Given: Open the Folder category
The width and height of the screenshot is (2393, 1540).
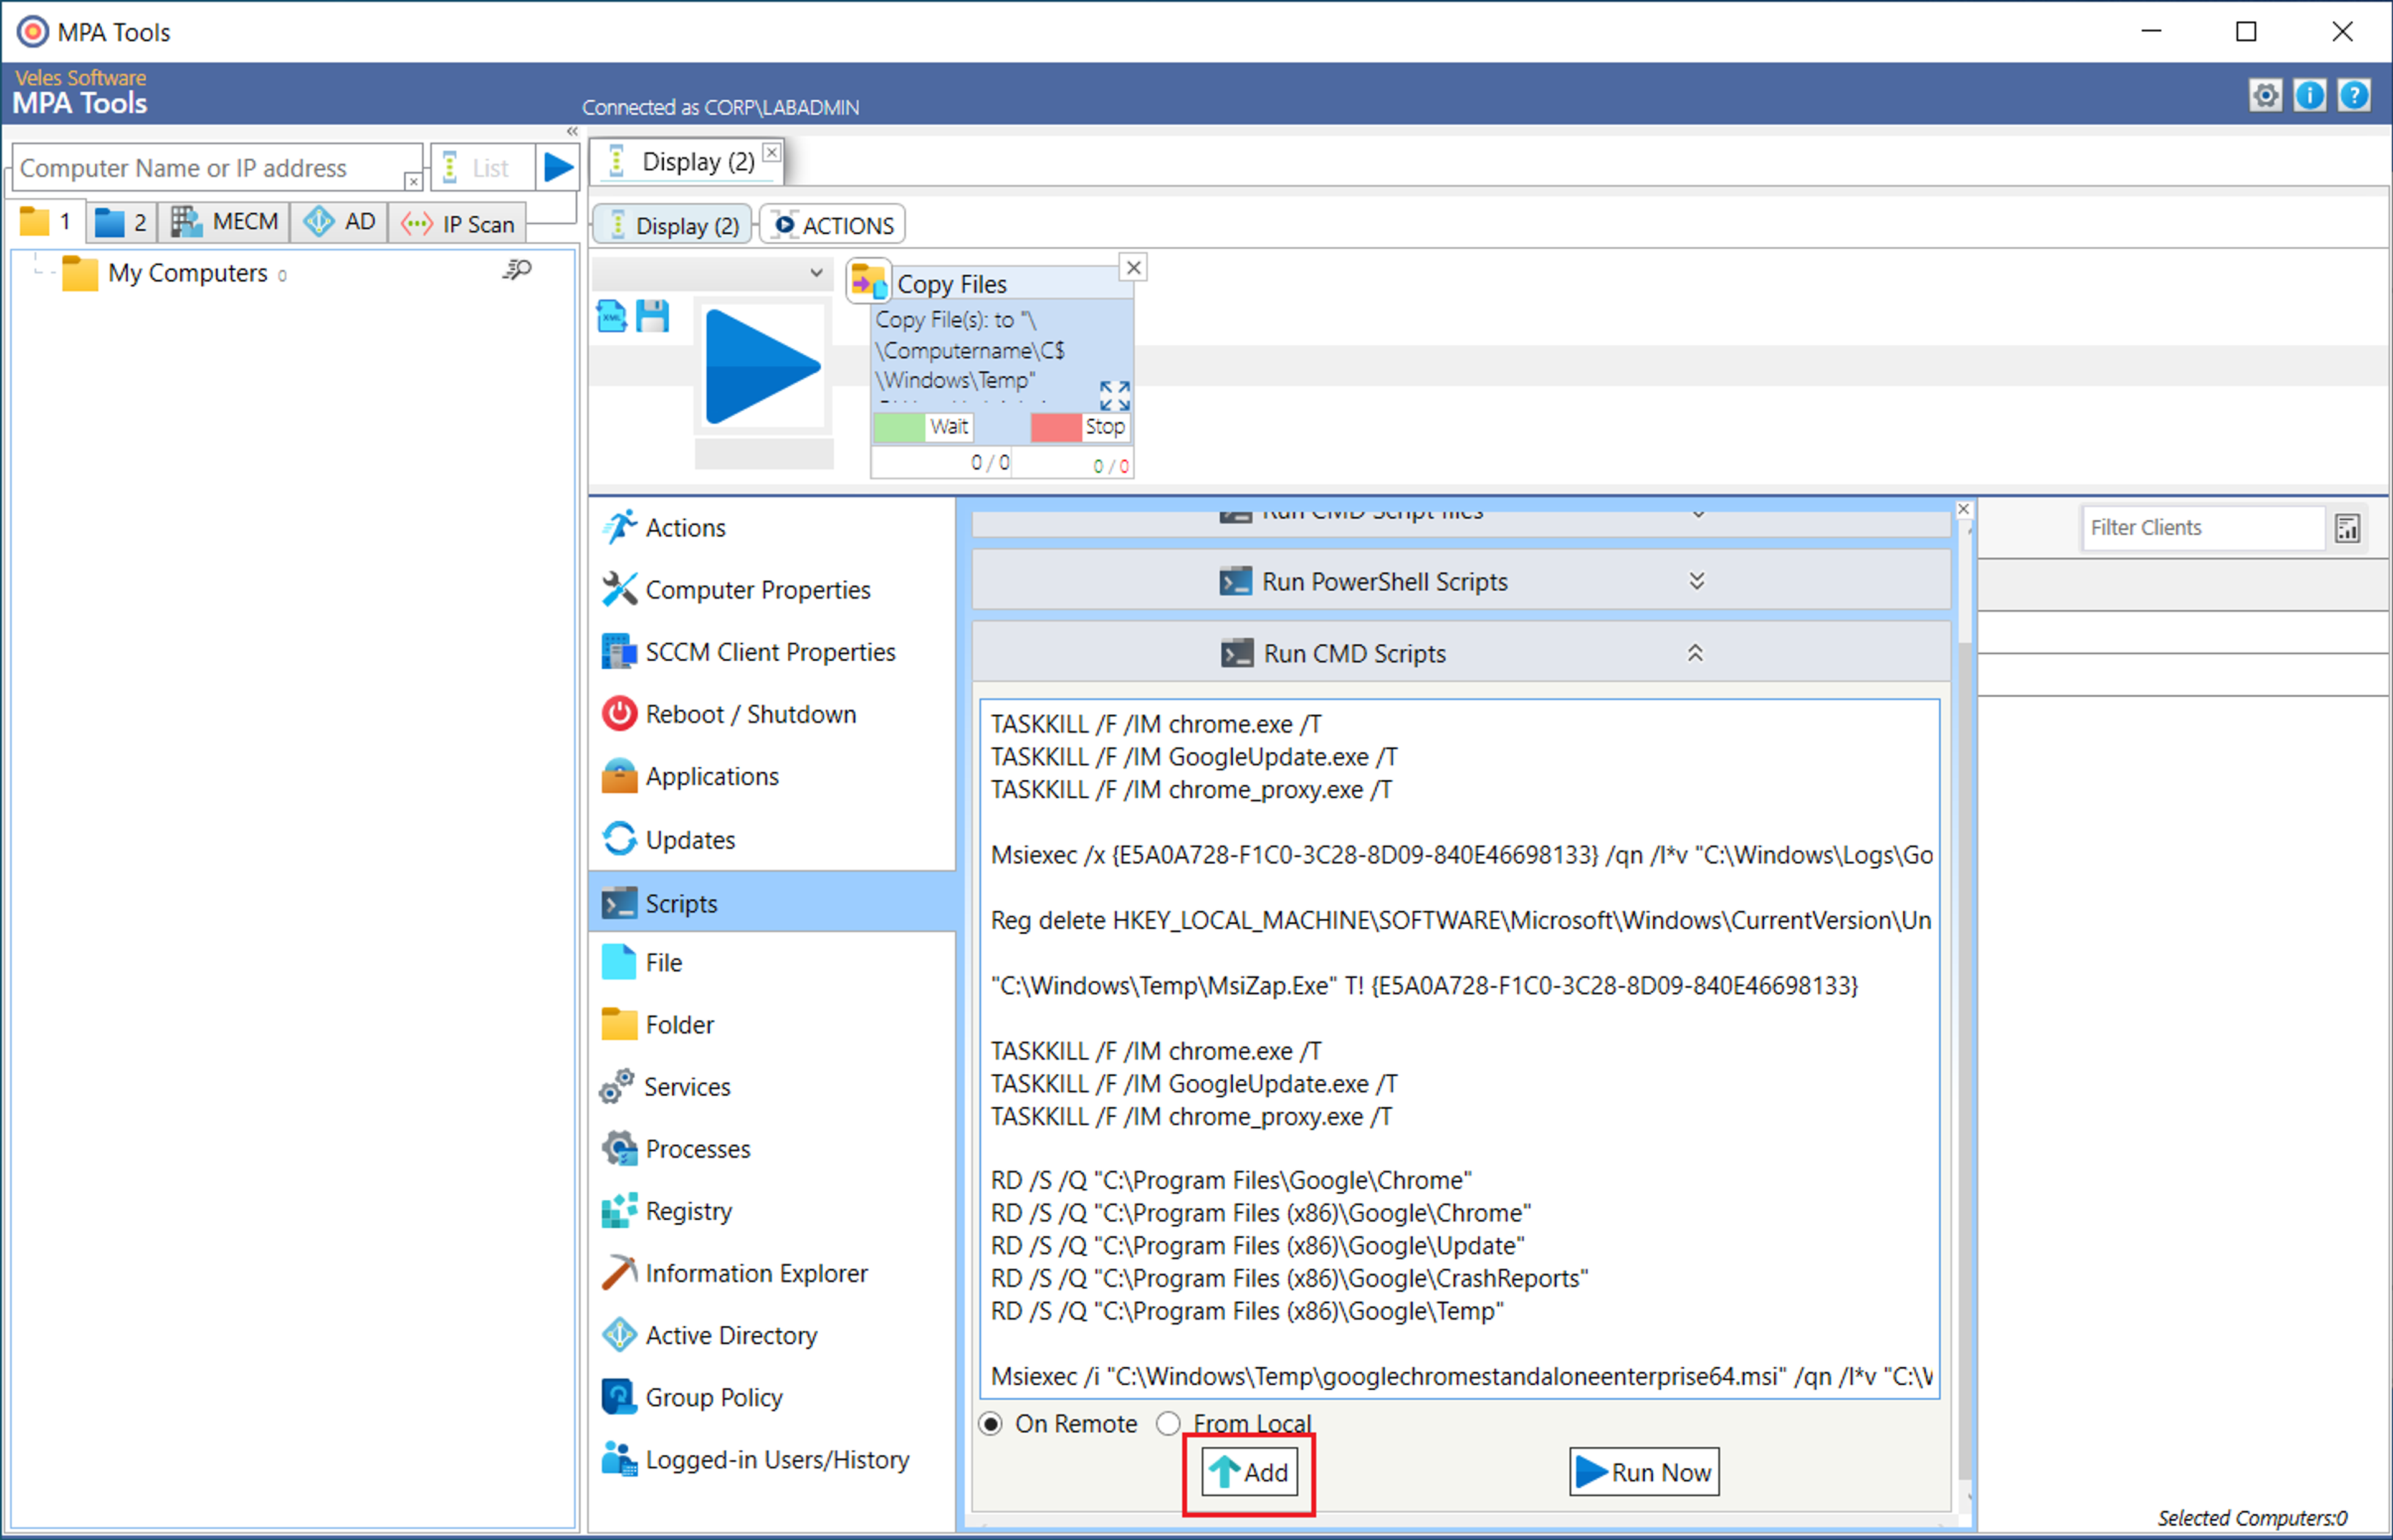Looking at the screenshot, I should (772, 1024).
